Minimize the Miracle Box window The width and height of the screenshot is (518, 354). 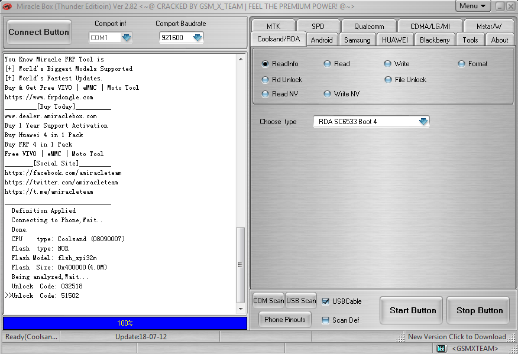[500, 7]
